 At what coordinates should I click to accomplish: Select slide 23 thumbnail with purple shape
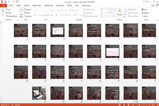pyautogui.click(x=39, y=72)
